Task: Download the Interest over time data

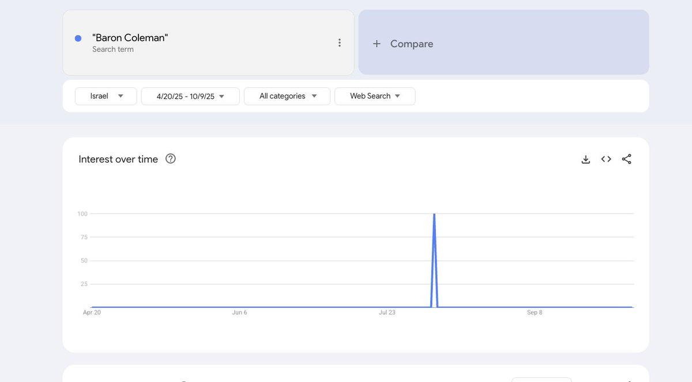Action: (586, 159)
